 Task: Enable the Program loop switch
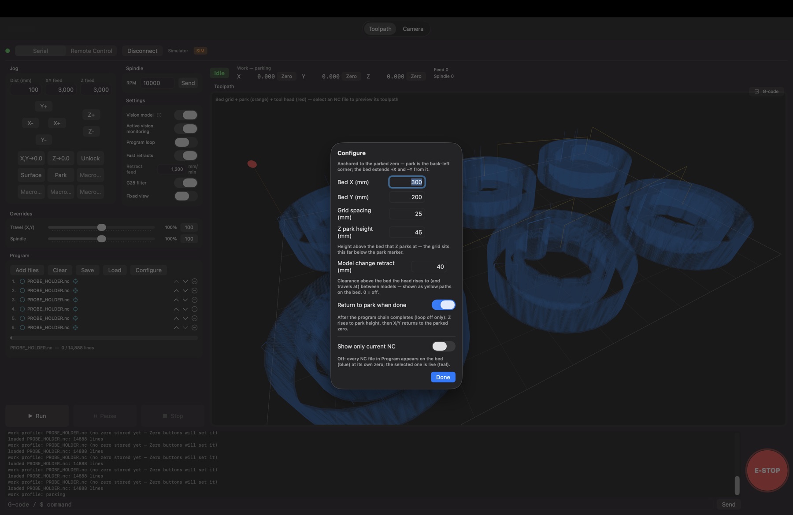[185, 142]
